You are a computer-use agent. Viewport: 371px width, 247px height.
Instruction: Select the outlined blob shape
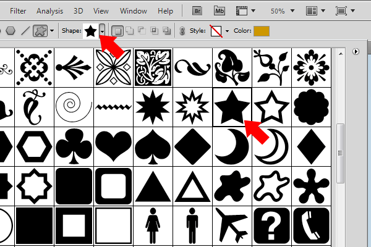pos(271,186)
